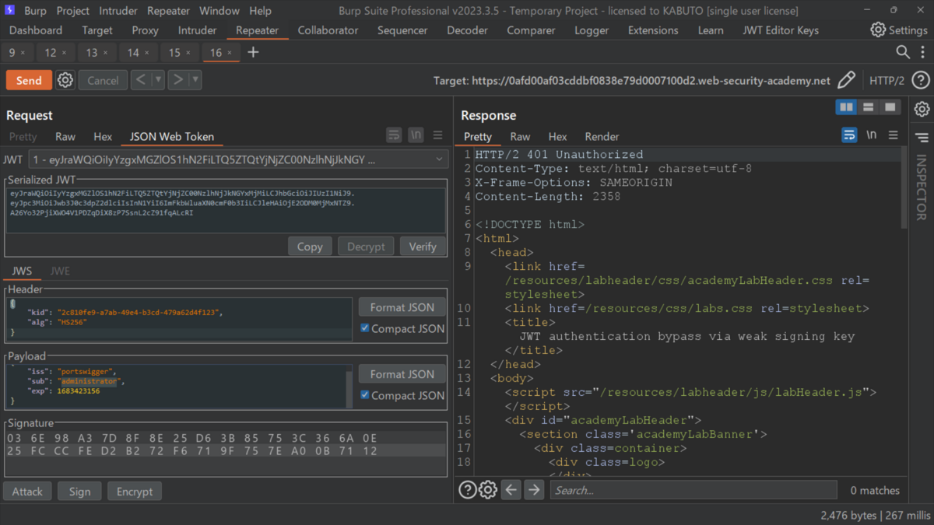Open Inspector settings gear icon
This screenshot has height=525, width=934.
point(922,109)
